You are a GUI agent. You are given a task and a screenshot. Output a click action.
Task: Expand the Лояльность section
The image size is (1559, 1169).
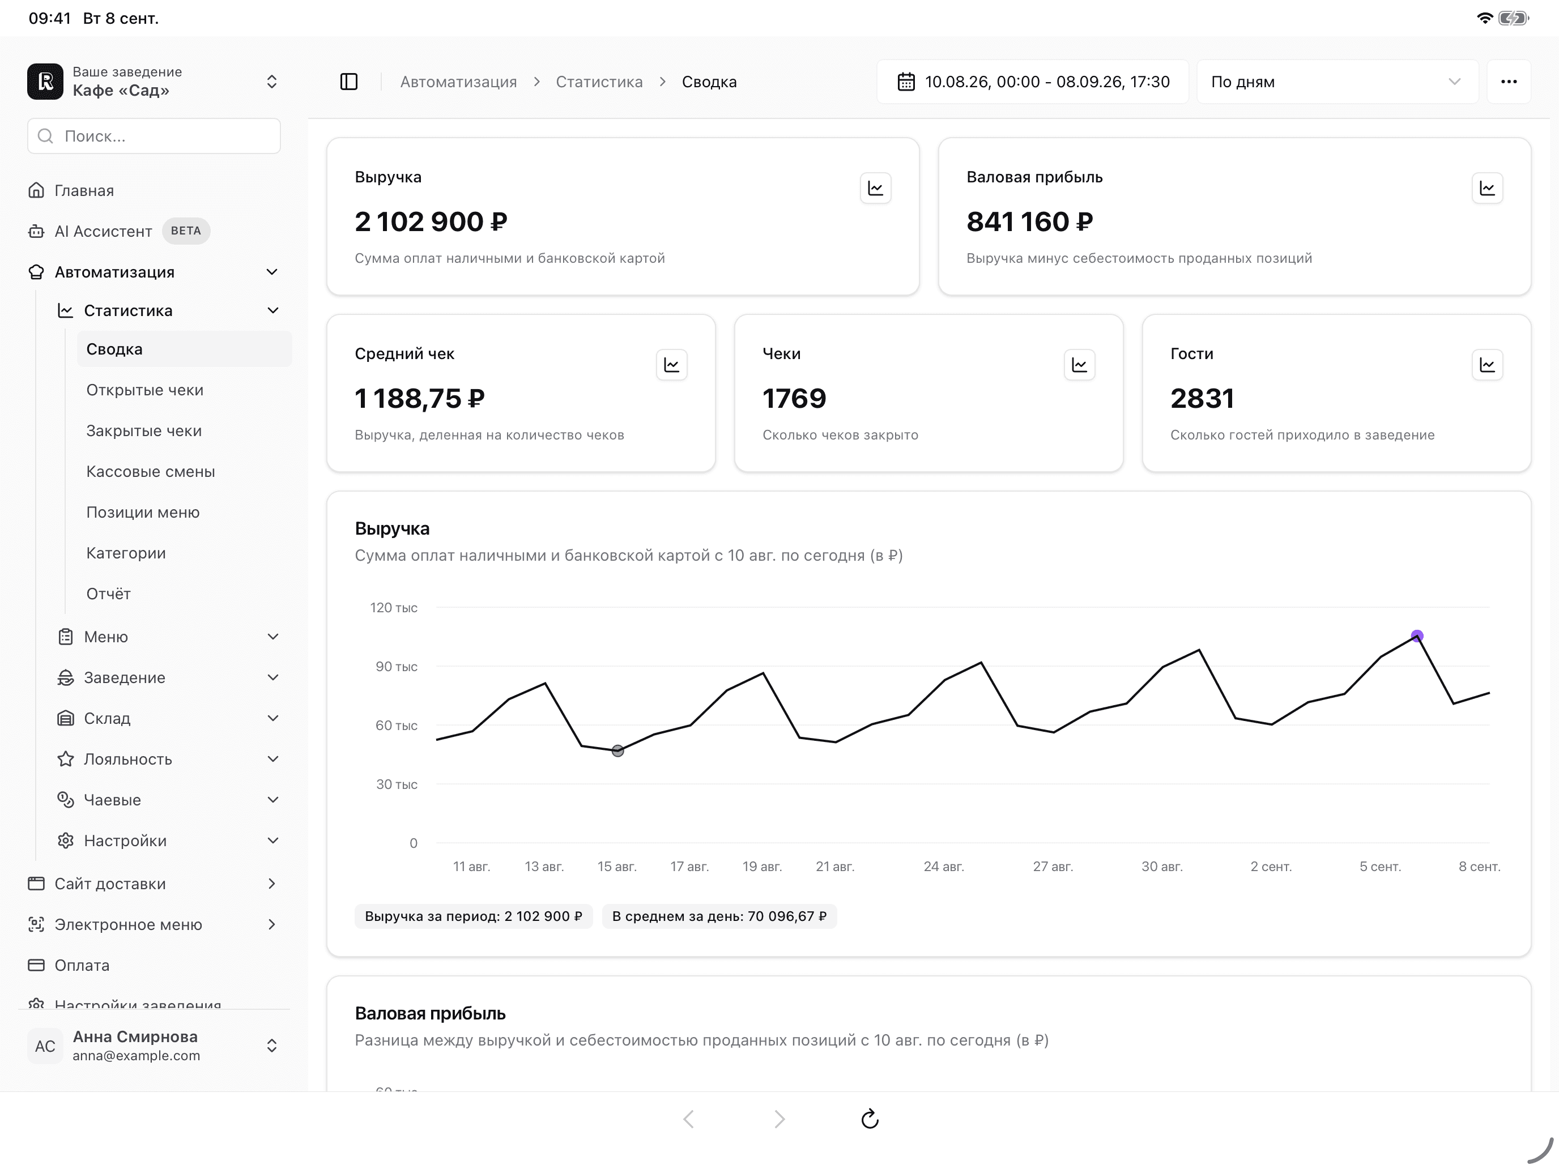tap(169, 760)
